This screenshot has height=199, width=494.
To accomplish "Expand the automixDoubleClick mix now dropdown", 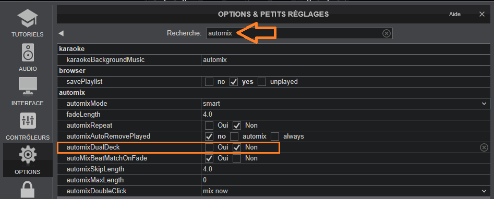I will click(x=346, y=191).
